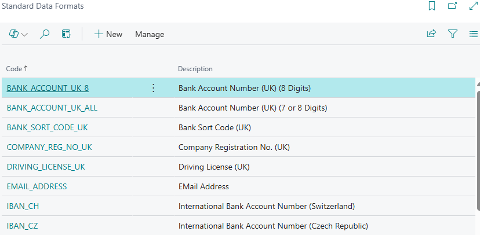The width and height of the screenshot is (480, 235).
Task: Click the Description column header
Action: (x=195, y=69)
